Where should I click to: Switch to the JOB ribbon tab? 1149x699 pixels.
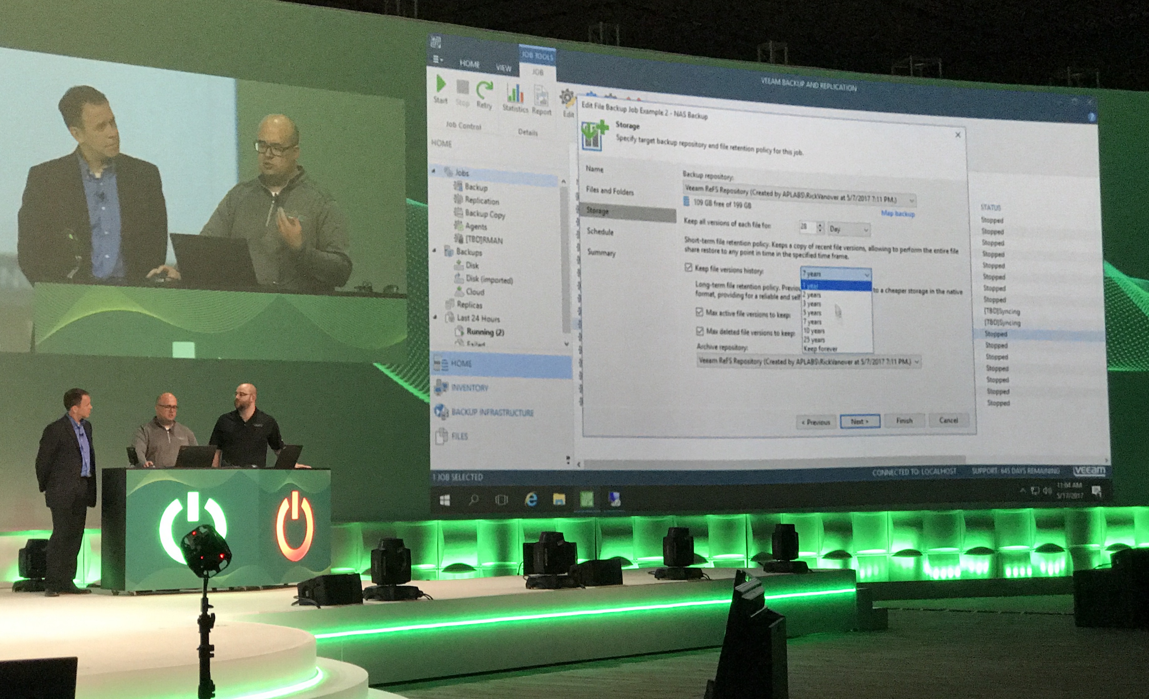pos(538,72)
